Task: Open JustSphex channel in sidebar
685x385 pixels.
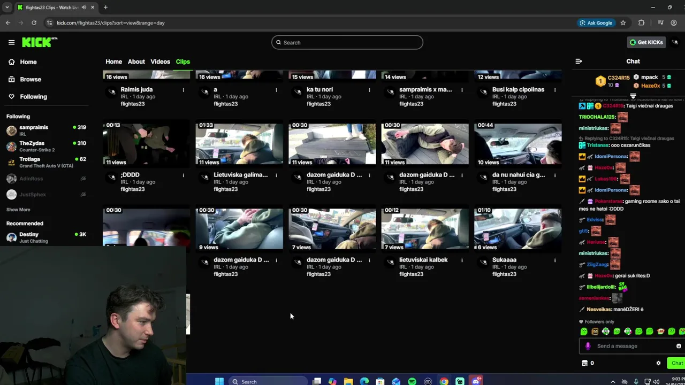Action: pos(47,195)
